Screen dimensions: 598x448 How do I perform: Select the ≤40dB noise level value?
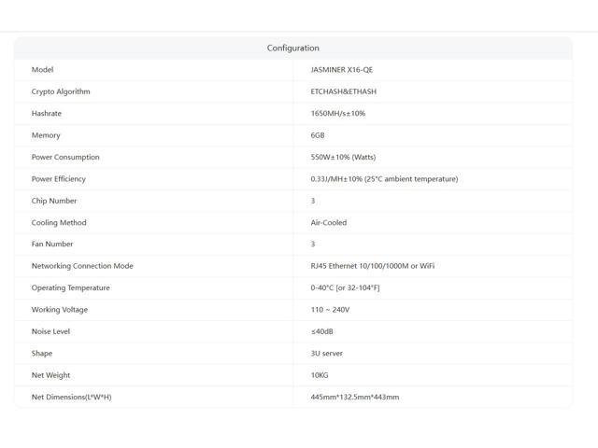tap(321, 331)
